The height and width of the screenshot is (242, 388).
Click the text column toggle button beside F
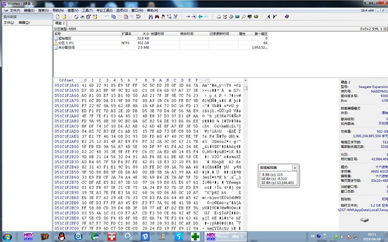205,80
